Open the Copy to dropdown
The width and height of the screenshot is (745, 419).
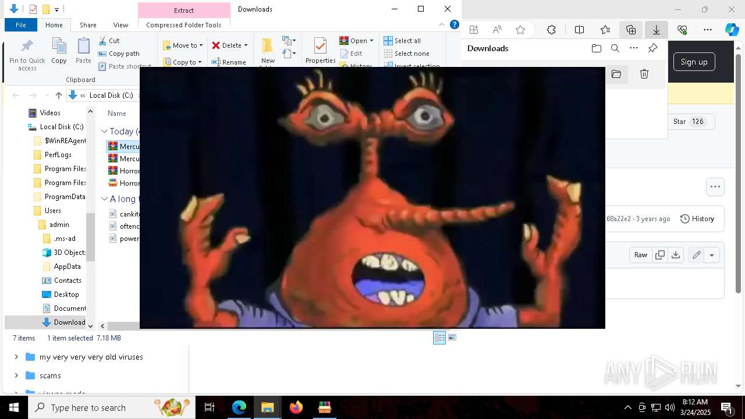pyautogui.click(x=182, y=62)
